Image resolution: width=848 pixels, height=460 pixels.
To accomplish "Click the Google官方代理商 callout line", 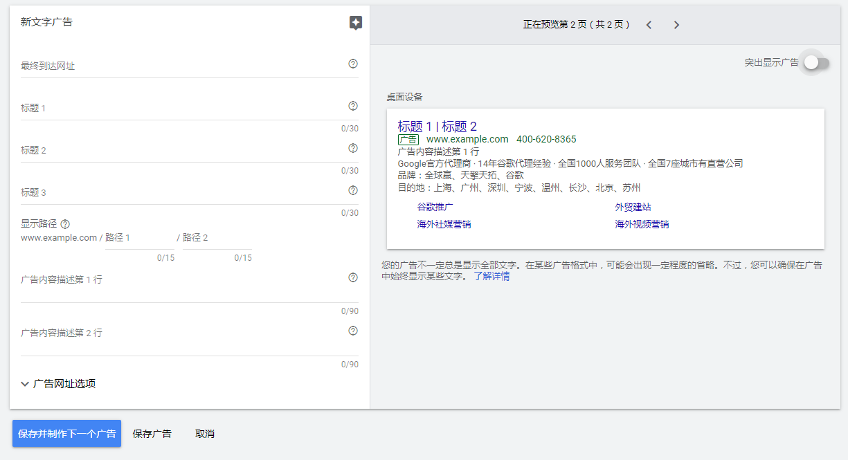I will 570,164.
